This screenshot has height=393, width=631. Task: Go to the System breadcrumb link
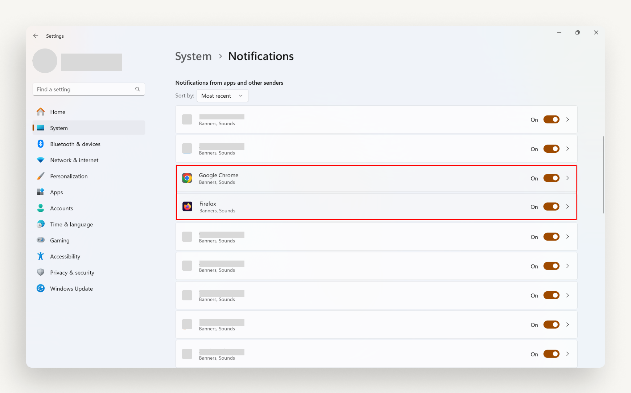pyautogui.click(x=193, y=56)
